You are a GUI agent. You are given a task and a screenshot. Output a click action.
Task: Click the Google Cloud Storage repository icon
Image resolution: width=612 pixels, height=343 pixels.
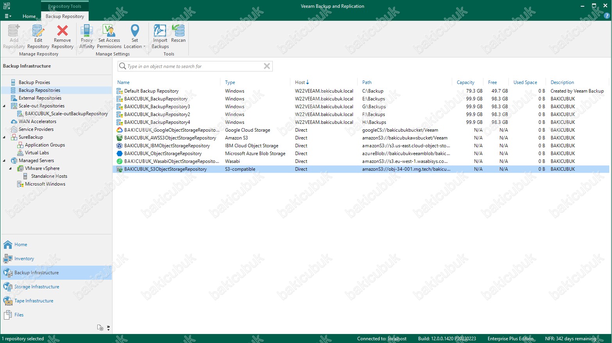120,130
